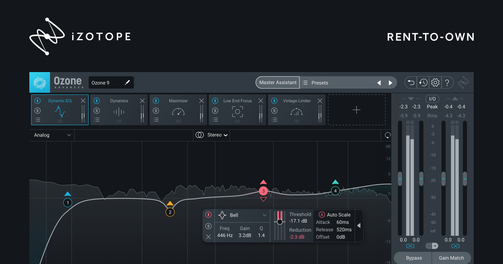Toggle Dynamic EQ module power
The width and height of the screenshot is (503, 264).
(38, 101)
